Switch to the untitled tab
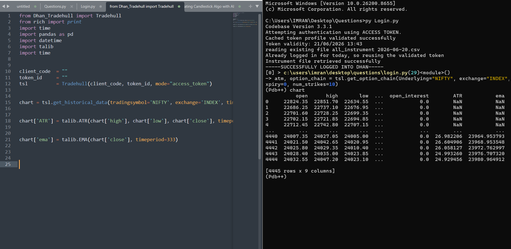 [x=23, y=6]
